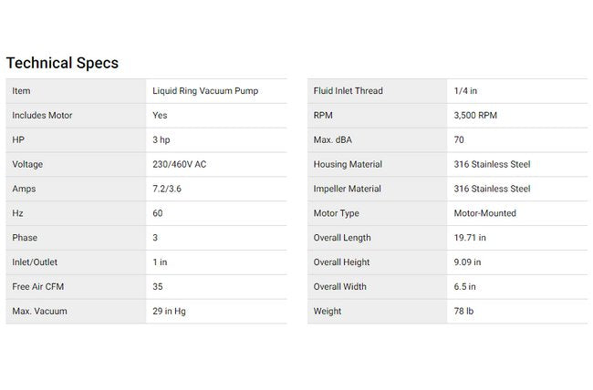Click the Max. dBA label

tap(334, 140)
